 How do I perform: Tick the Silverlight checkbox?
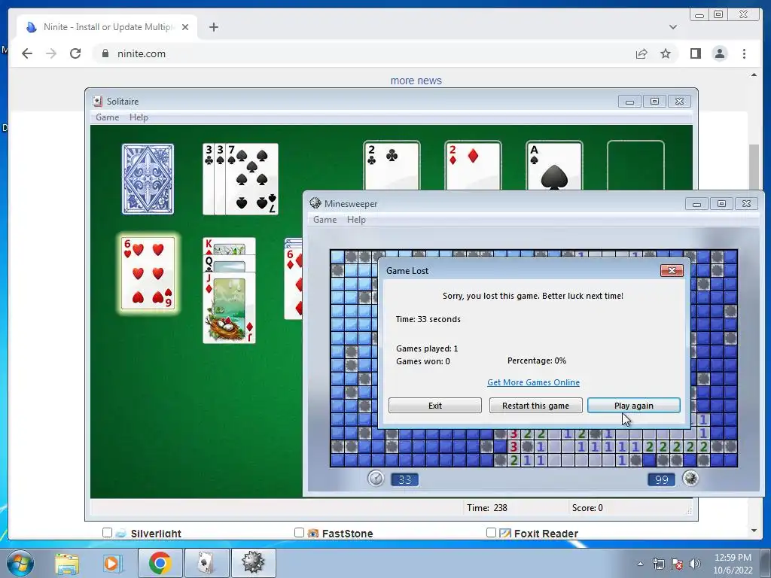pos(107,533)
